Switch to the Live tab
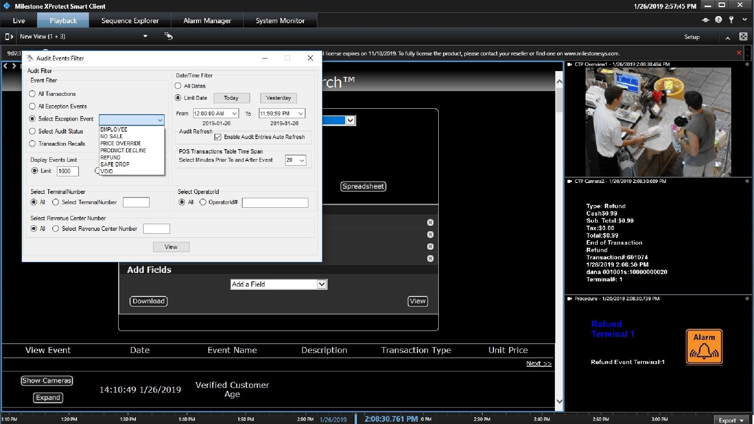The width and height of the screenshot is (754, 424). point(19,21)
